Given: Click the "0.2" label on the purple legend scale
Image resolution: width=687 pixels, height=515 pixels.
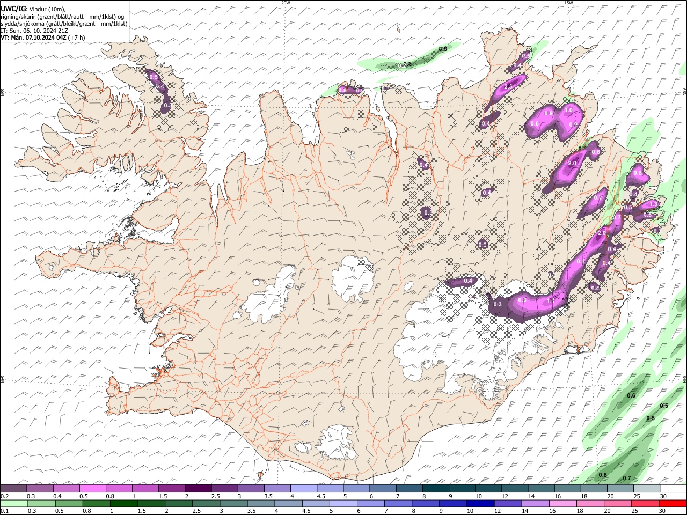Looking at the screenshot, I should (x=5, y=496).
